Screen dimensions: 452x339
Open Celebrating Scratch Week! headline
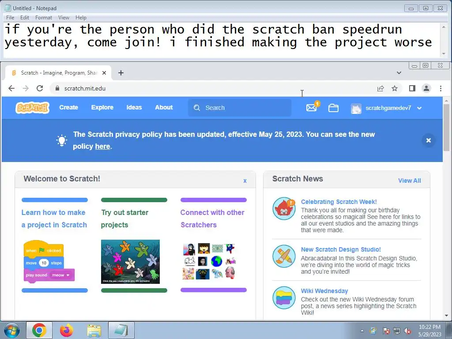tap(339, 202)
